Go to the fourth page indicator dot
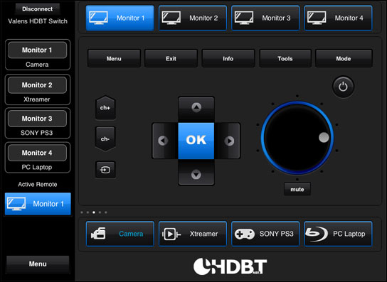 pos(100,212)
